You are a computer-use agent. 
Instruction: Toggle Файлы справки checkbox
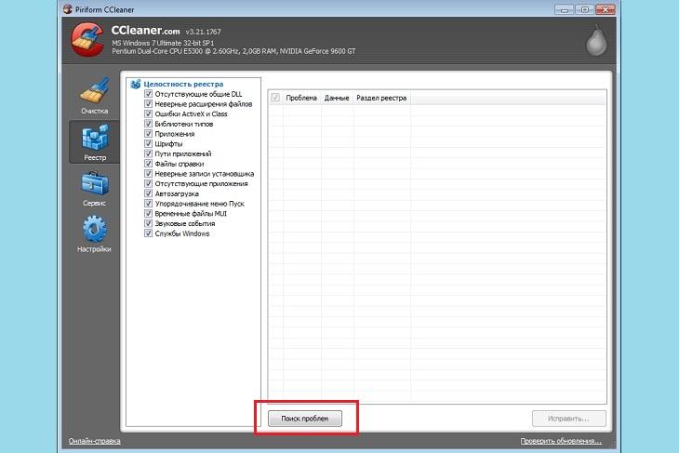pyautogui.click(x=148, y=164)
